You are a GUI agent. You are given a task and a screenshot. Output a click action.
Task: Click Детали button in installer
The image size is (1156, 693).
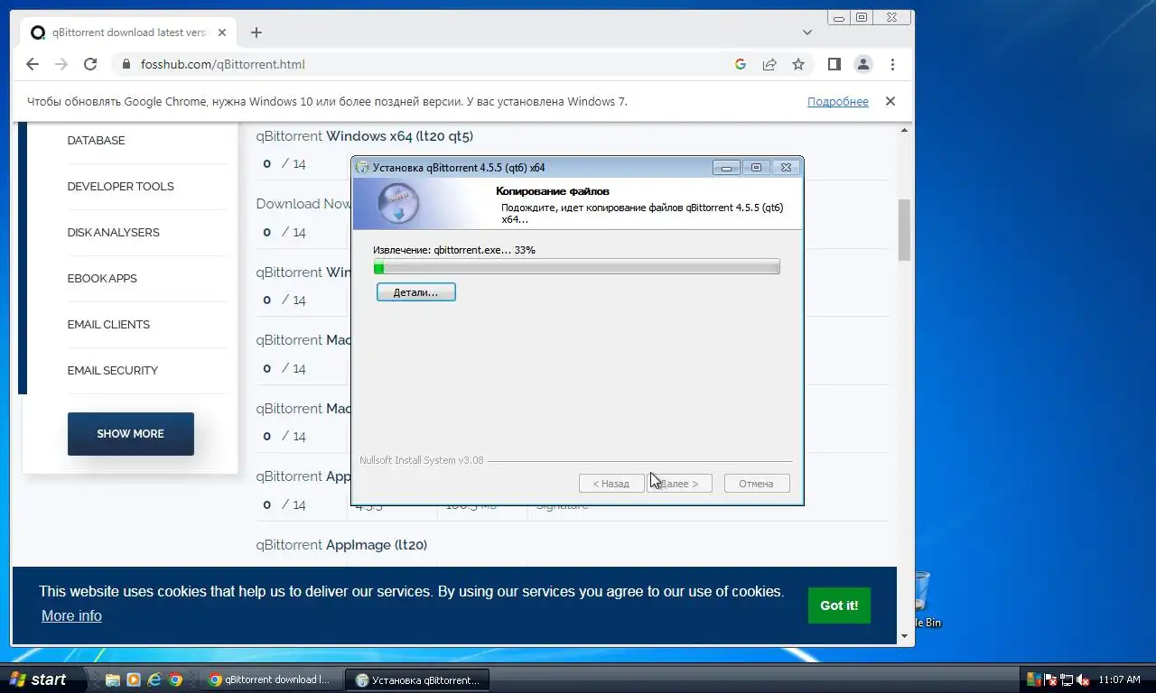click(416, 292)
